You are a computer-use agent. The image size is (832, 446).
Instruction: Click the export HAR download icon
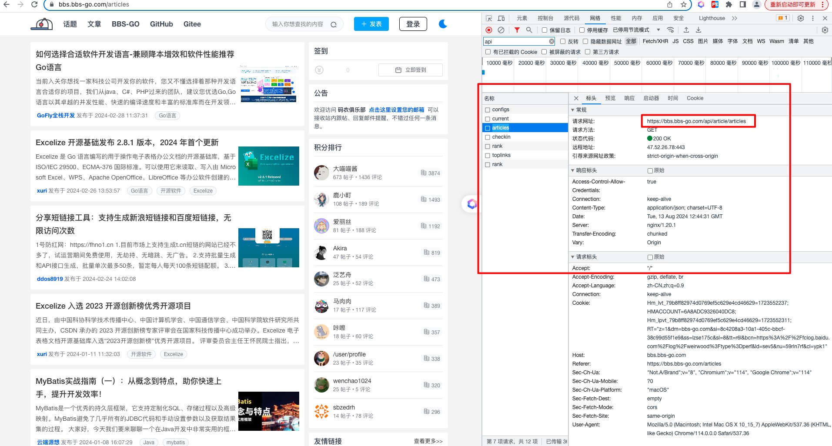click(x=698, y=30)
